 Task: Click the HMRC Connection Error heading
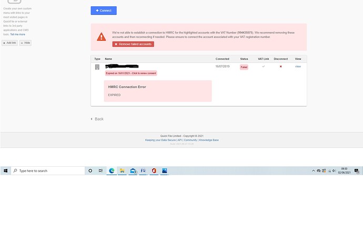pyautogui.click(x=127, y=87)
